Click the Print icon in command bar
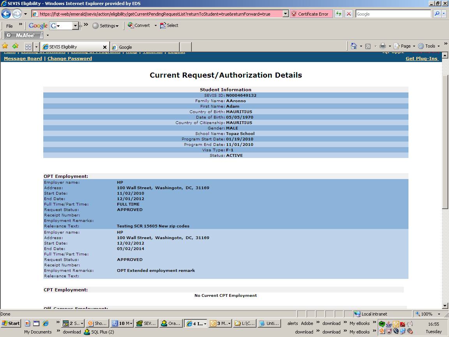 pos(383,46)
